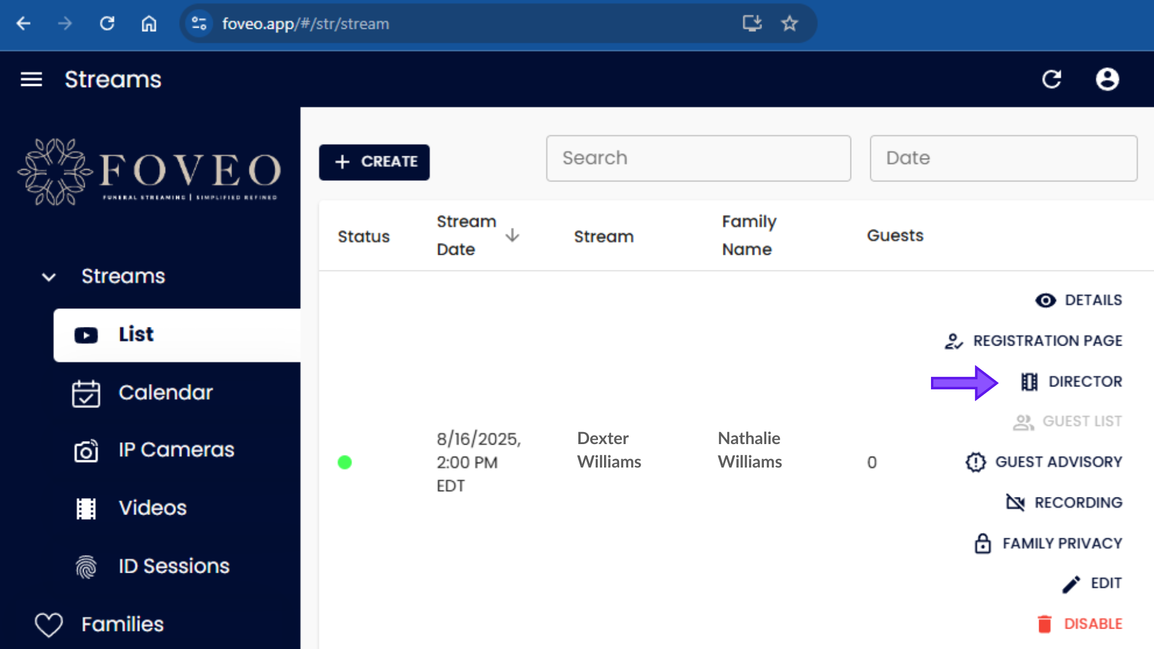This screenshot has width=1154, height=649.
Task: Select List in the sidebar
Action: click(x=177, y=335)
